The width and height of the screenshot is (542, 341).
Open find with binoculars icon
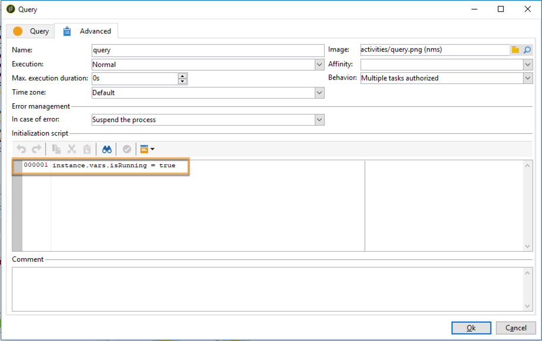point(107,149)
